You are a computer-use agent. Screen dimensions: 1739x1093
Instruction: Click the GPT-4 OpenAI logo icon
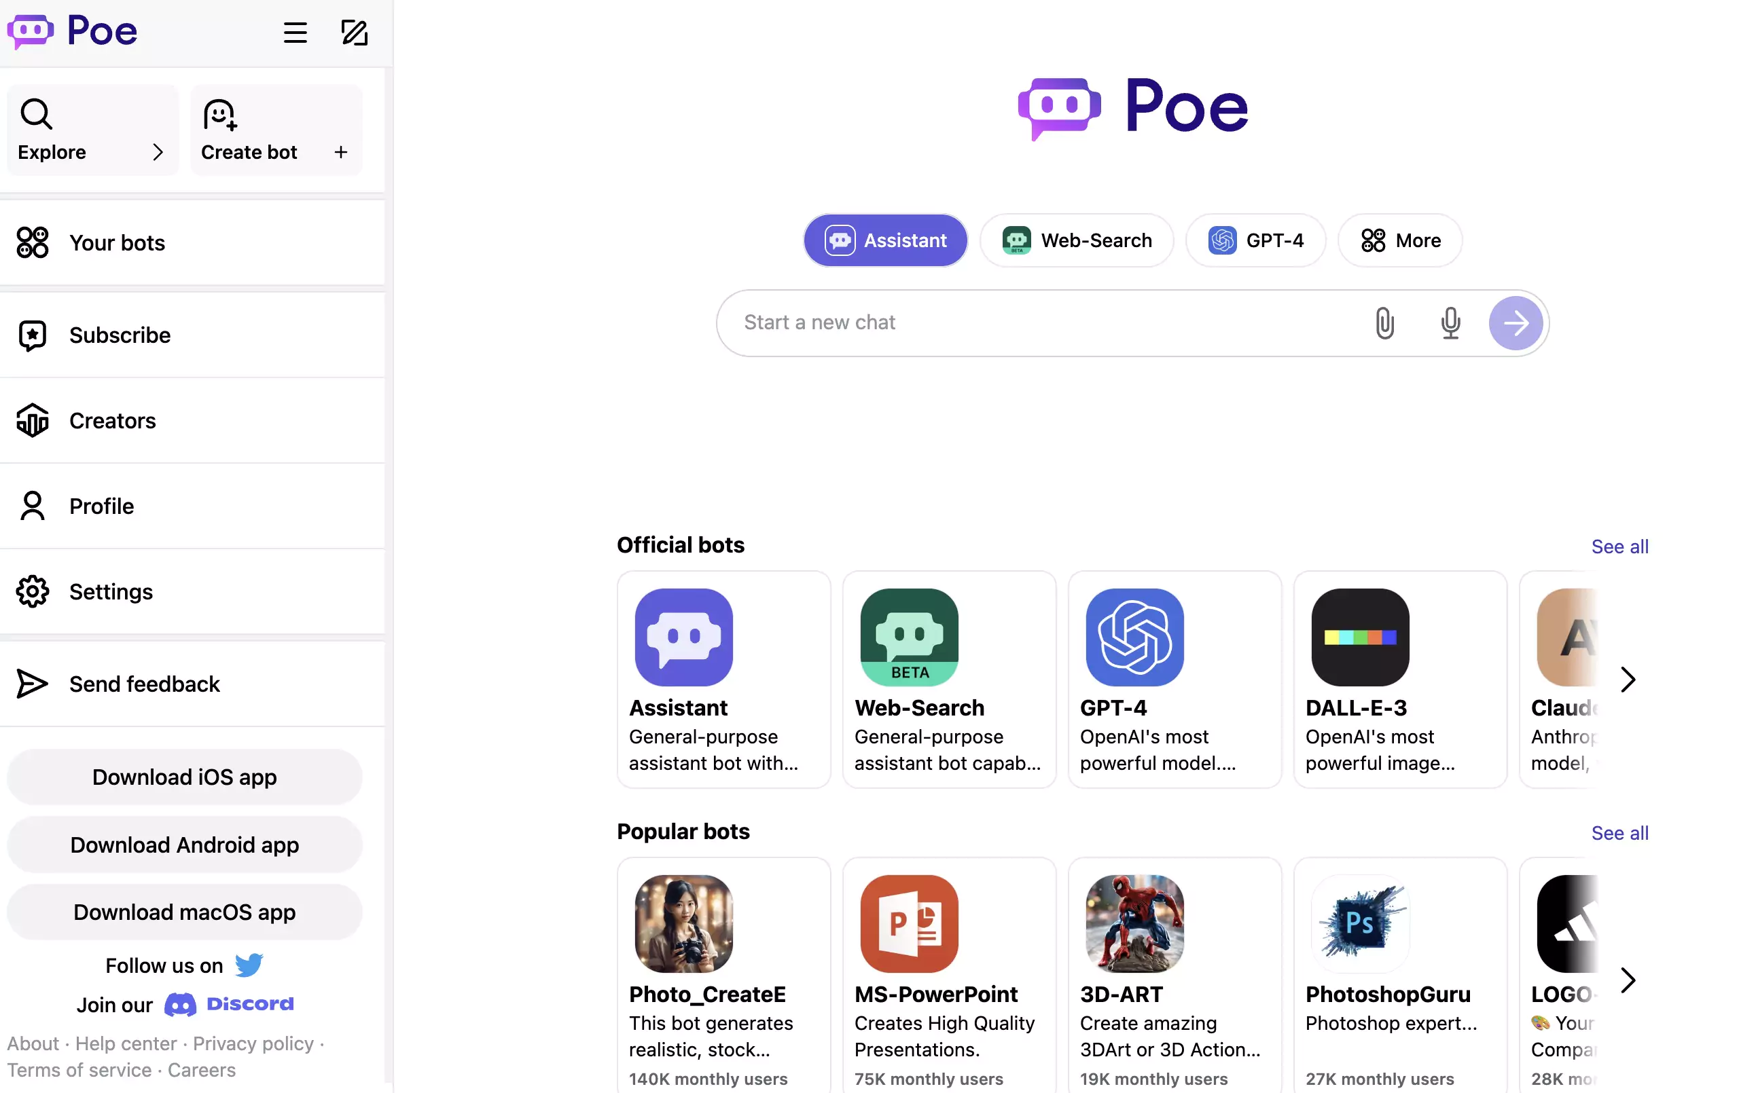(1134, 637)
